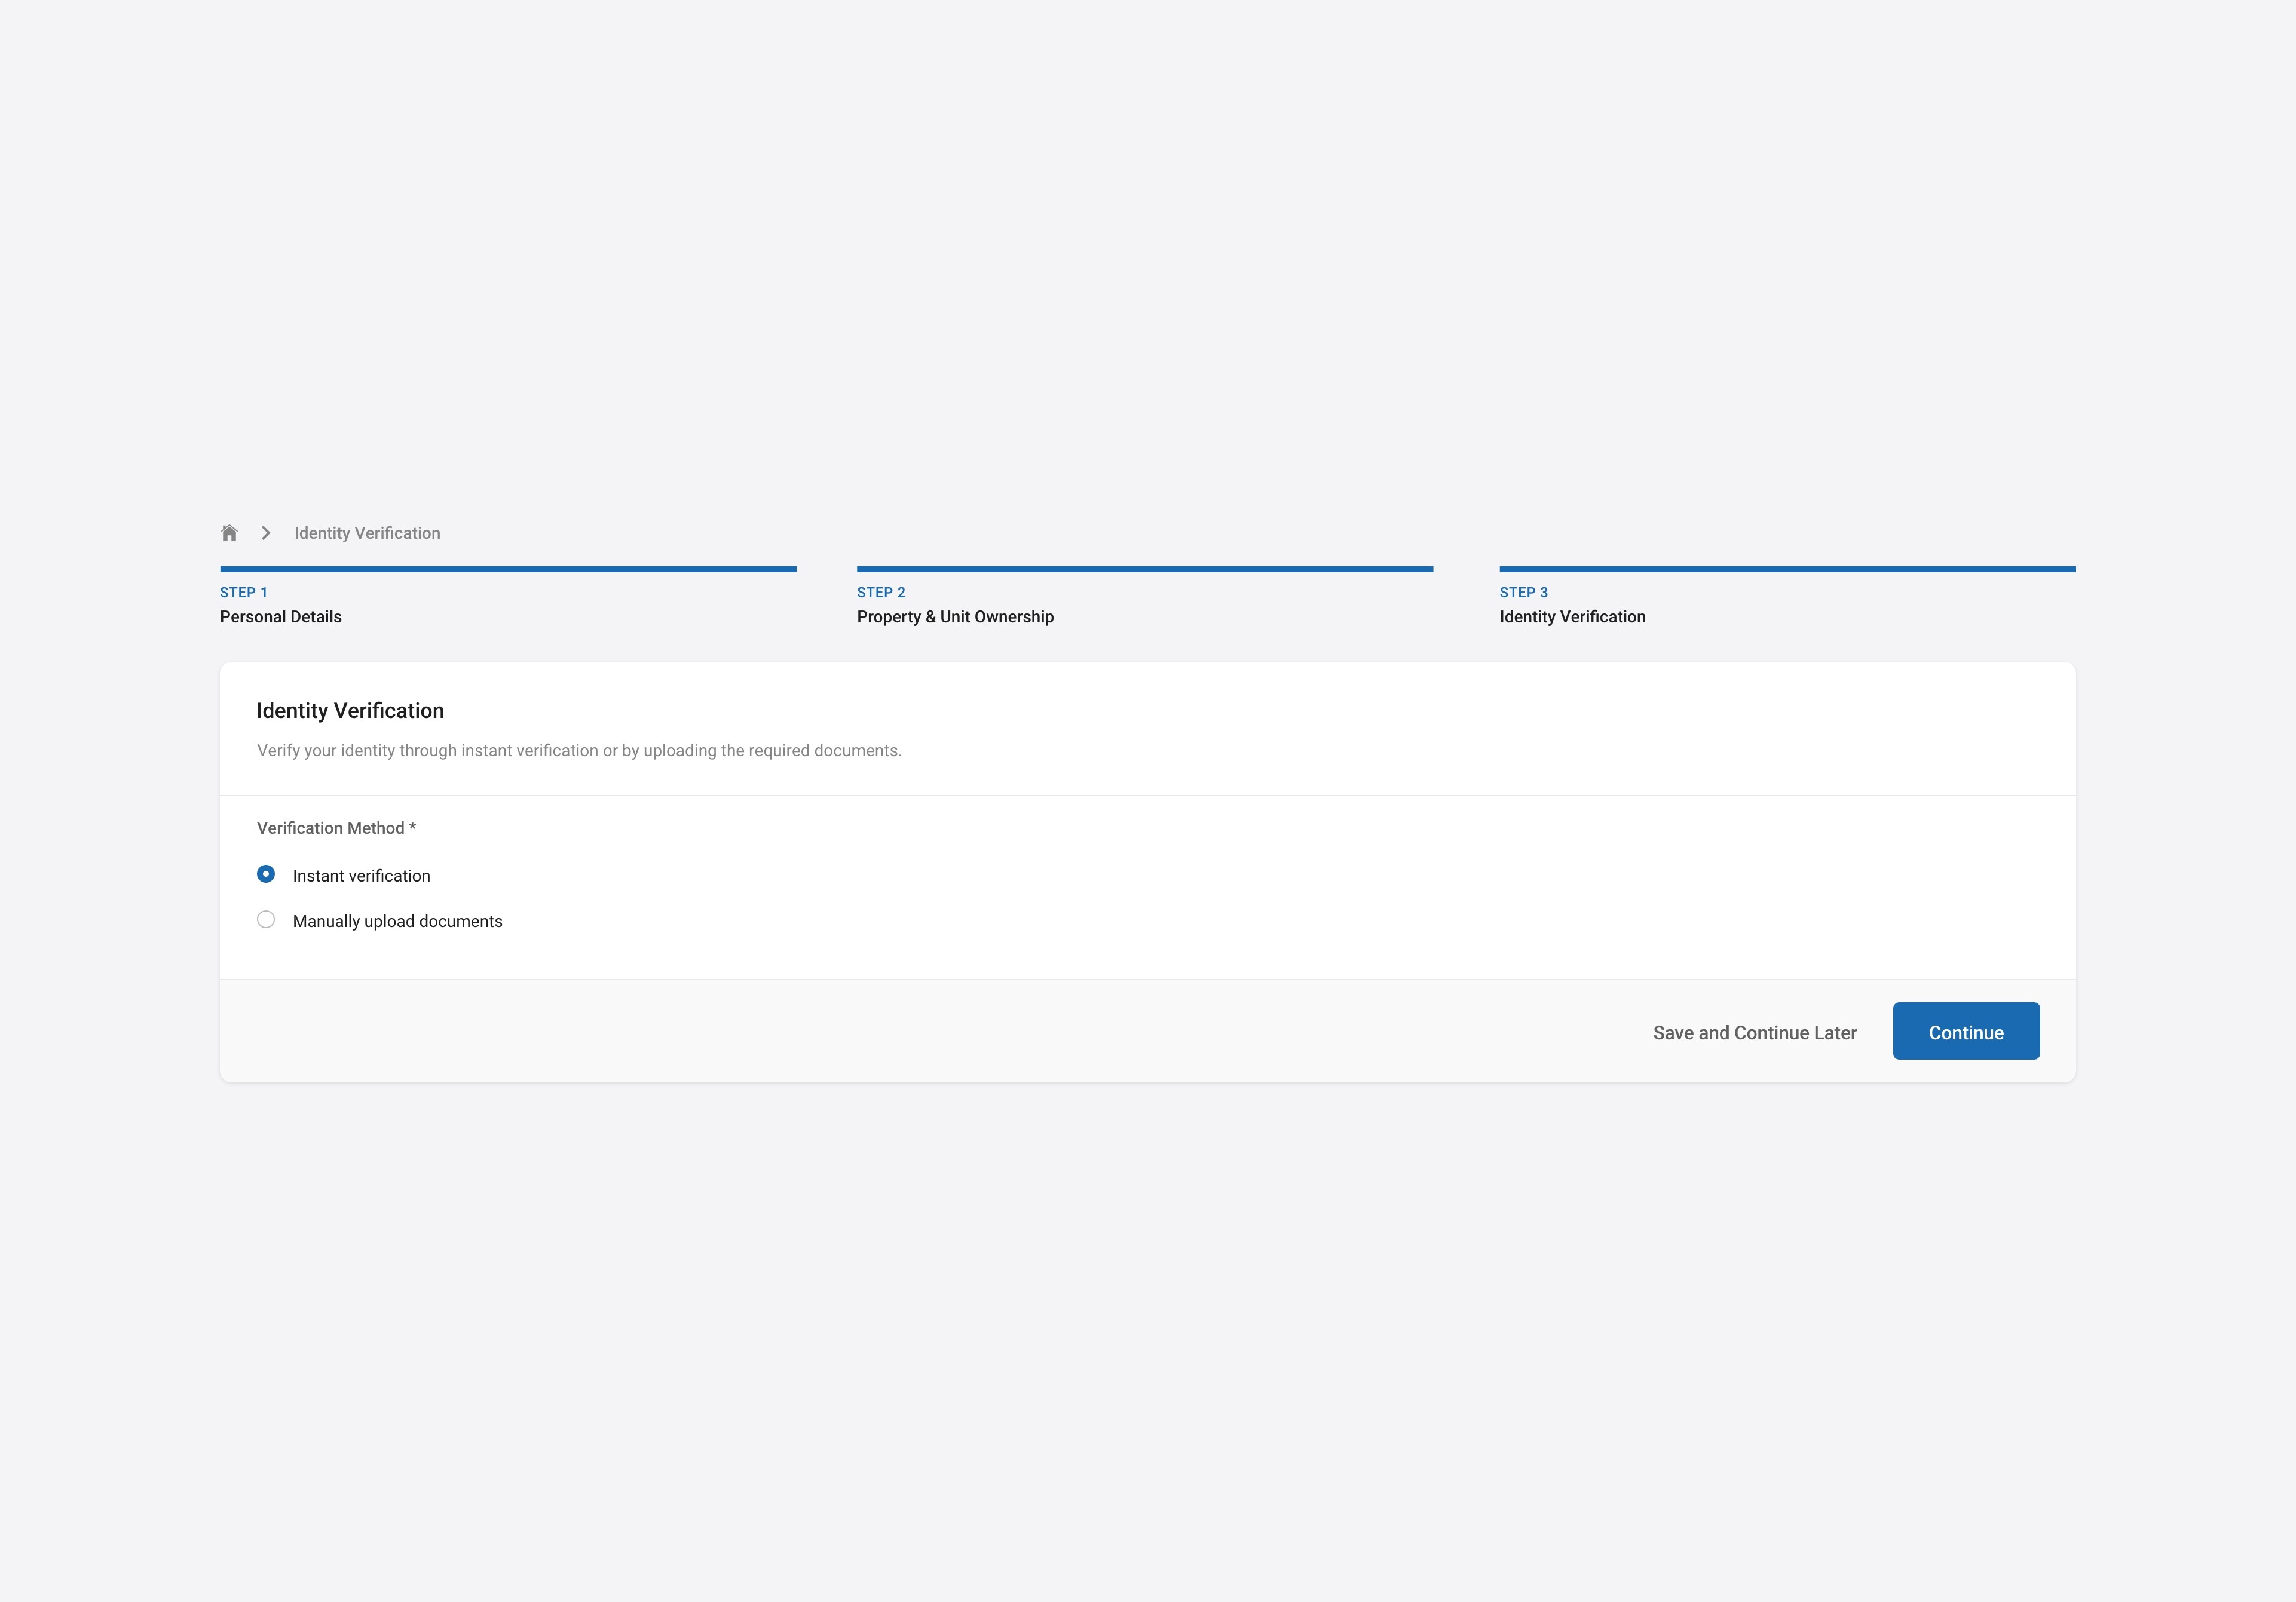Viewport: 2296px width, 1602px height.
Task: Click the Identity Verification breadcrumb link
Action: pyautogui.click(x=367, y=533)
